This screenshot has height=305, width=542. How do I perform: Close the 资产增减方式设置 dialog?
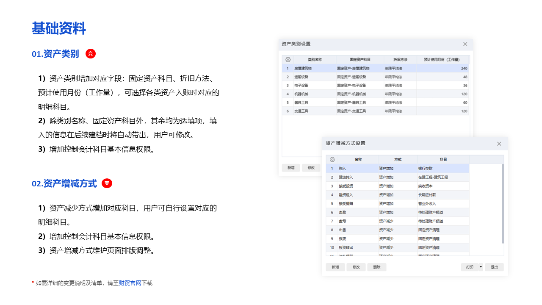tap(499, 144)
